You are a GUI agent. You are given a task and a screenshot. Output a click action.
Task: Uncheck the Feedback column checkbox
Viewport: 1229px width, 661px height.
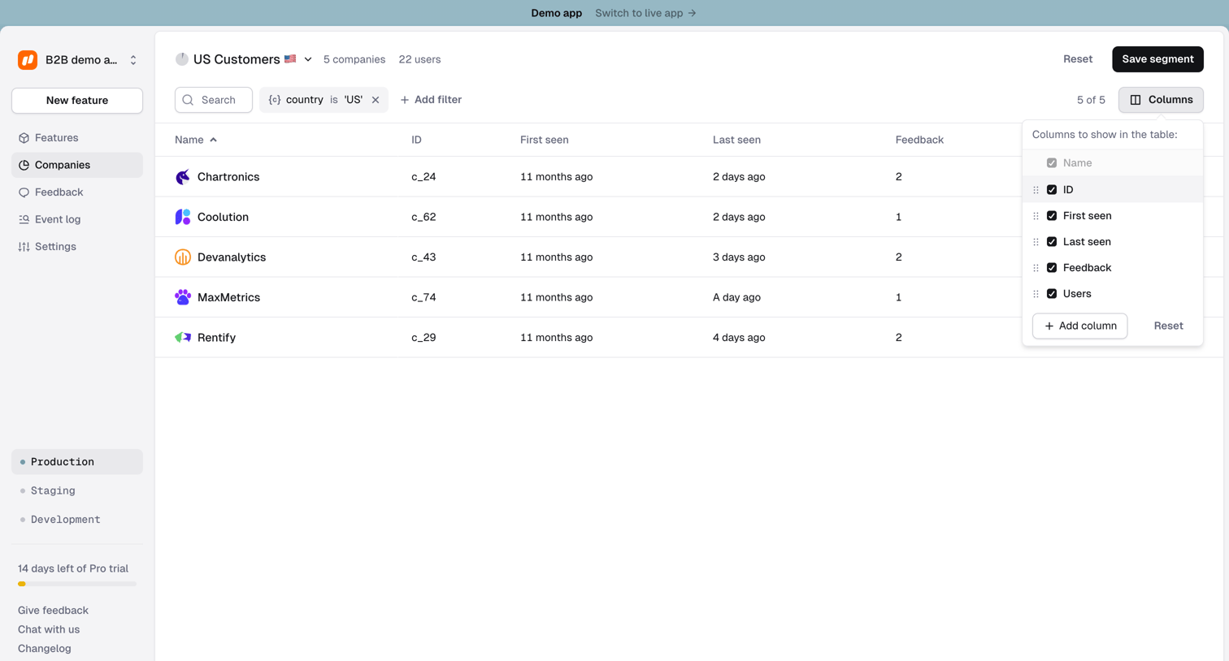(x=1052, y=268)
